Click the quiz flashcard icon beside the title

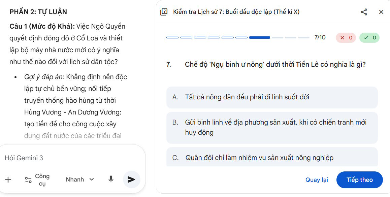point(164,12)
